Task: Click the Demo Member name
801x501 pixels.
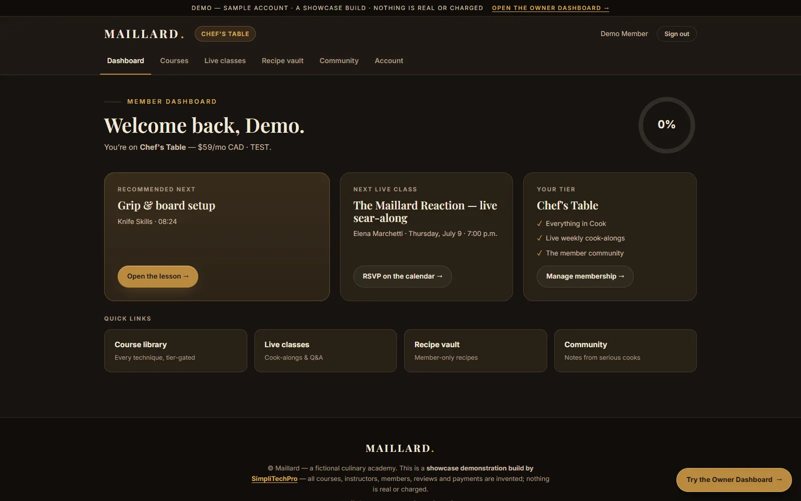Action: pos(624,34)
